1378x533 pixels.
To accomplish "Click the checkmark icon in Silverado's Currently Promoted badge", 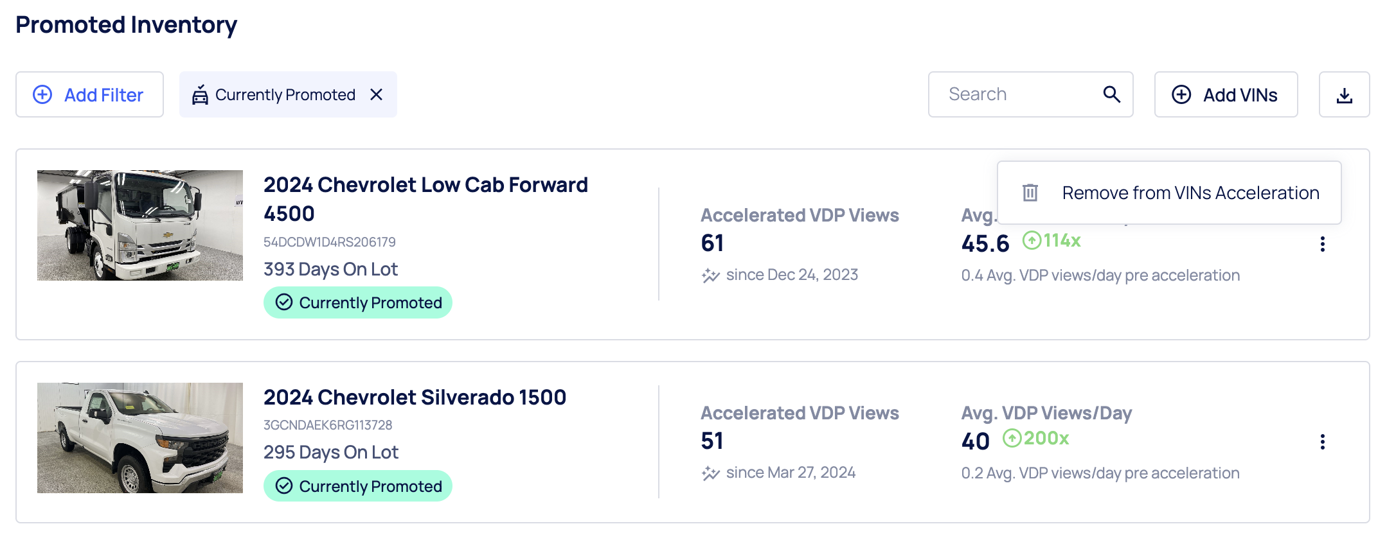I will pos(284,486).
